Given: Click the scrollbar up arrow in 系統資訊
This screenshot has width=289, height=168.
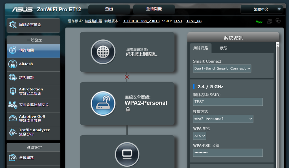Looking at the screenshot, I should pos(277,44).
